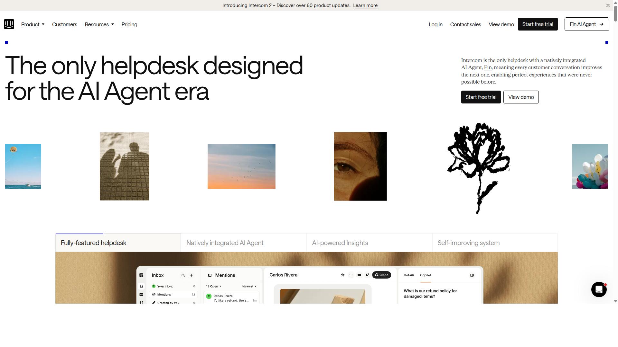Open the 13 Open filter dropdown

click(x=213, y=286)
